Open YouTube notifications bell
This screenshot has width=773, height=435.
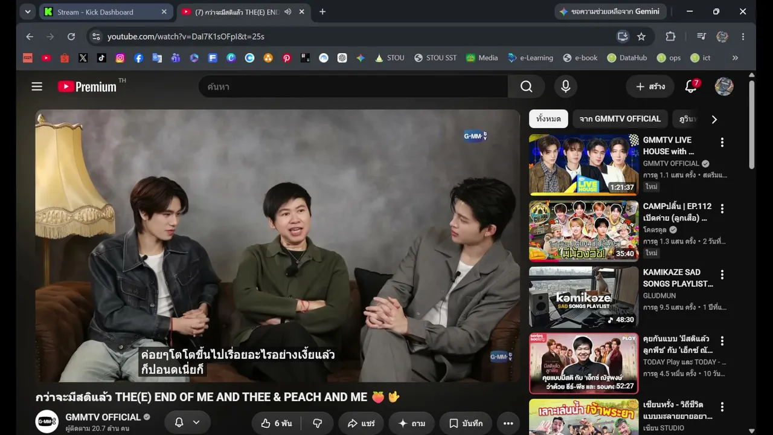pyautogui.click(x=691, y=86)
